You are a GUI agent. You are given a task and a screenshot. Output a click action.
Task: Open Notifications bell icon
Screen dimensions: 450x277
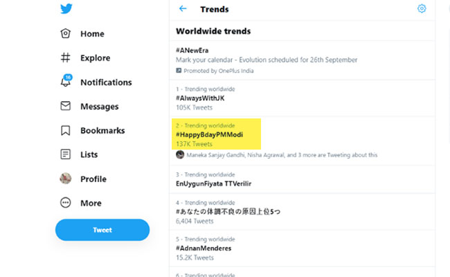point(66,82)
